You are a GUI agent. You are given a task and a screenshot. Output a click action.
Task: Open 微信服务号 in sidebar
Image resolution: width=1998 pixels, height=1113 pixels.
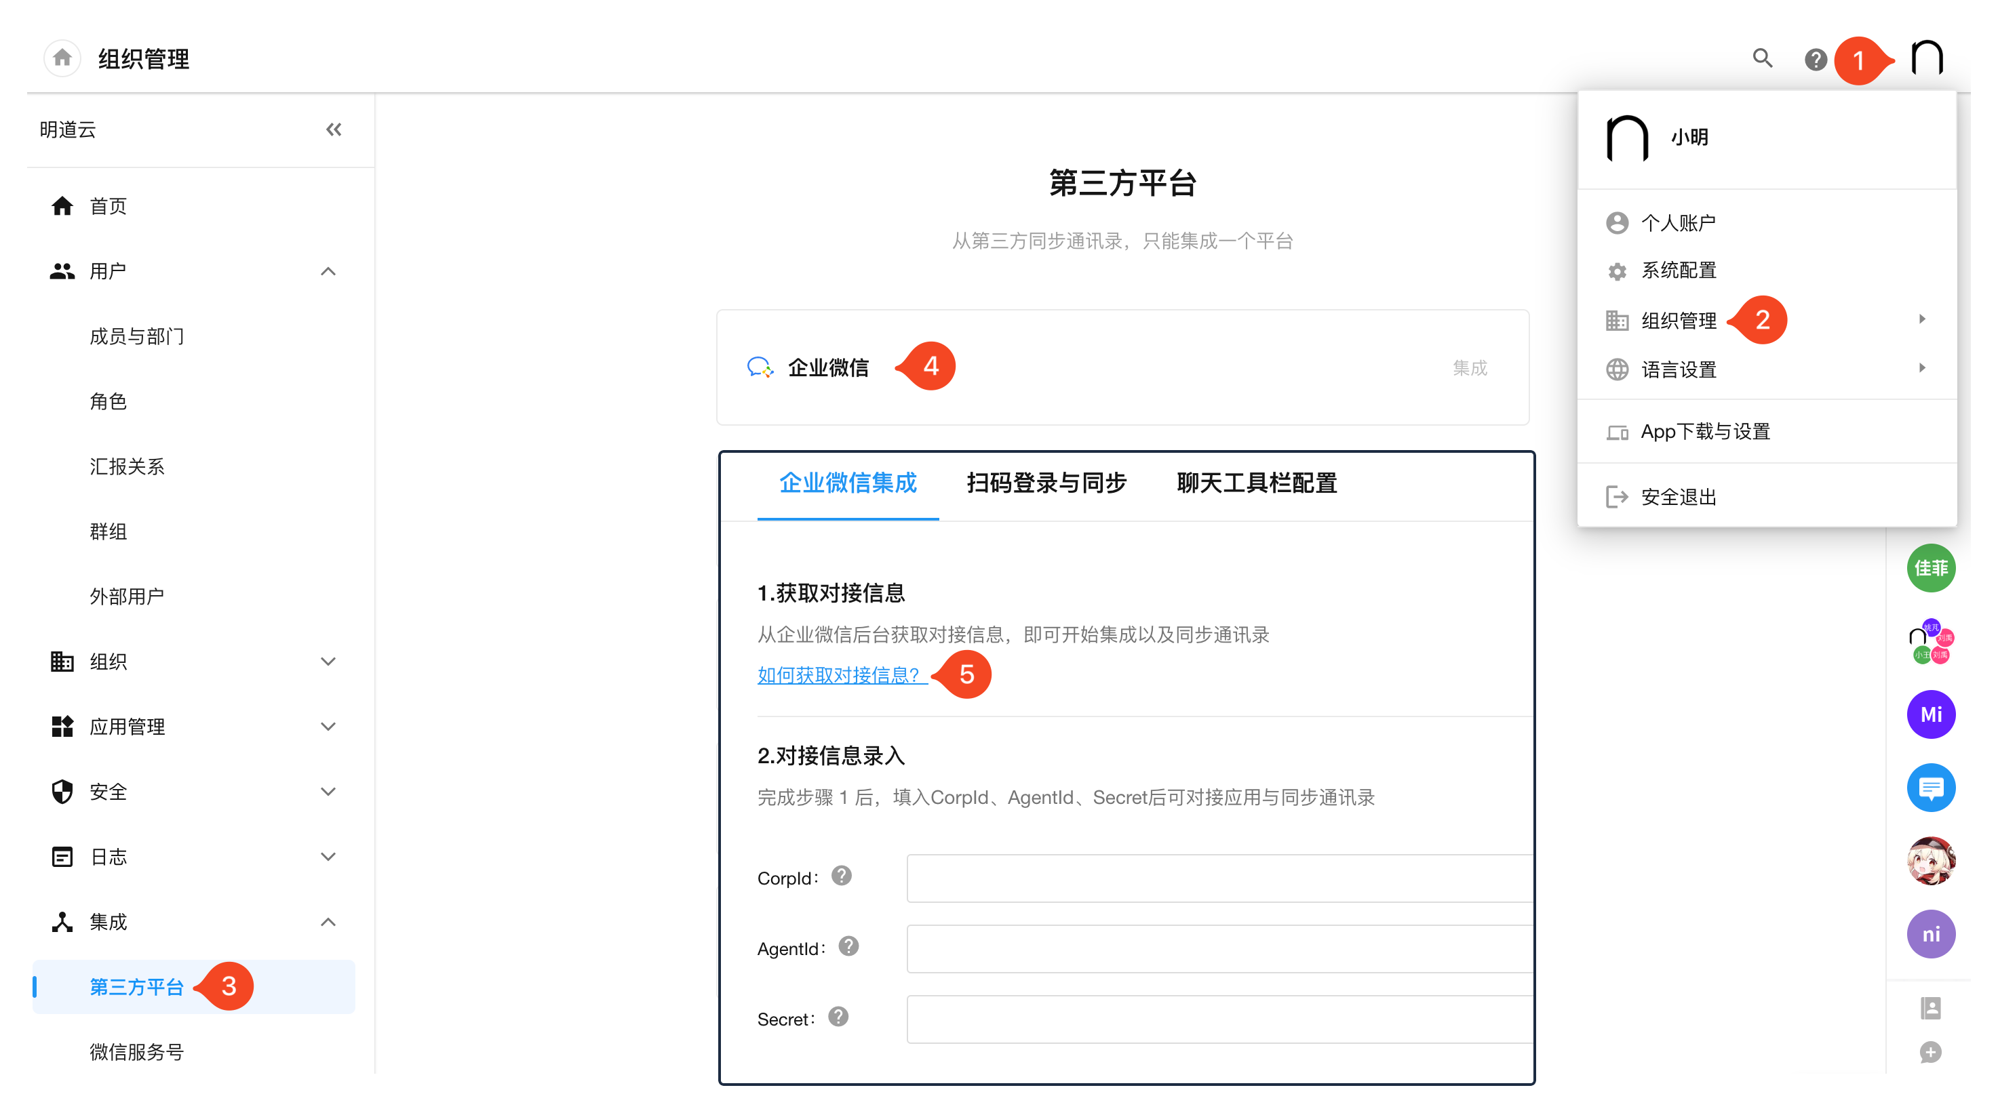coord(136,1052)
